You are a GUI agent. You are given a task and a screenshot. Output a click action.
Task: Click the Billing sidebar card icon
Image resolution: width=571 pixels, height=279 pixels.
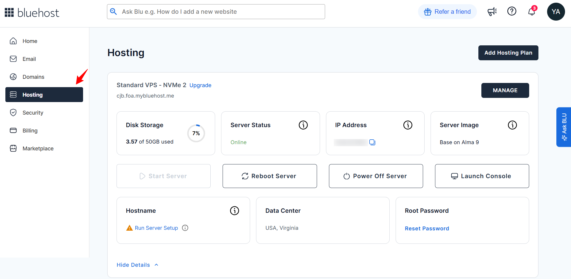13,130
